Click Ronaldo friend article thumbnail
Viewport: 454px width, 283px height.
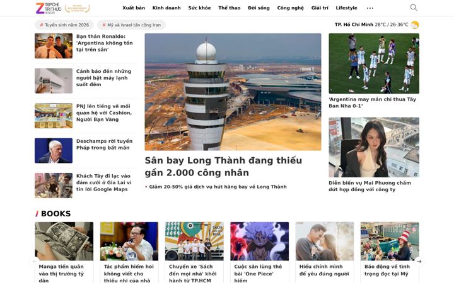54,46
